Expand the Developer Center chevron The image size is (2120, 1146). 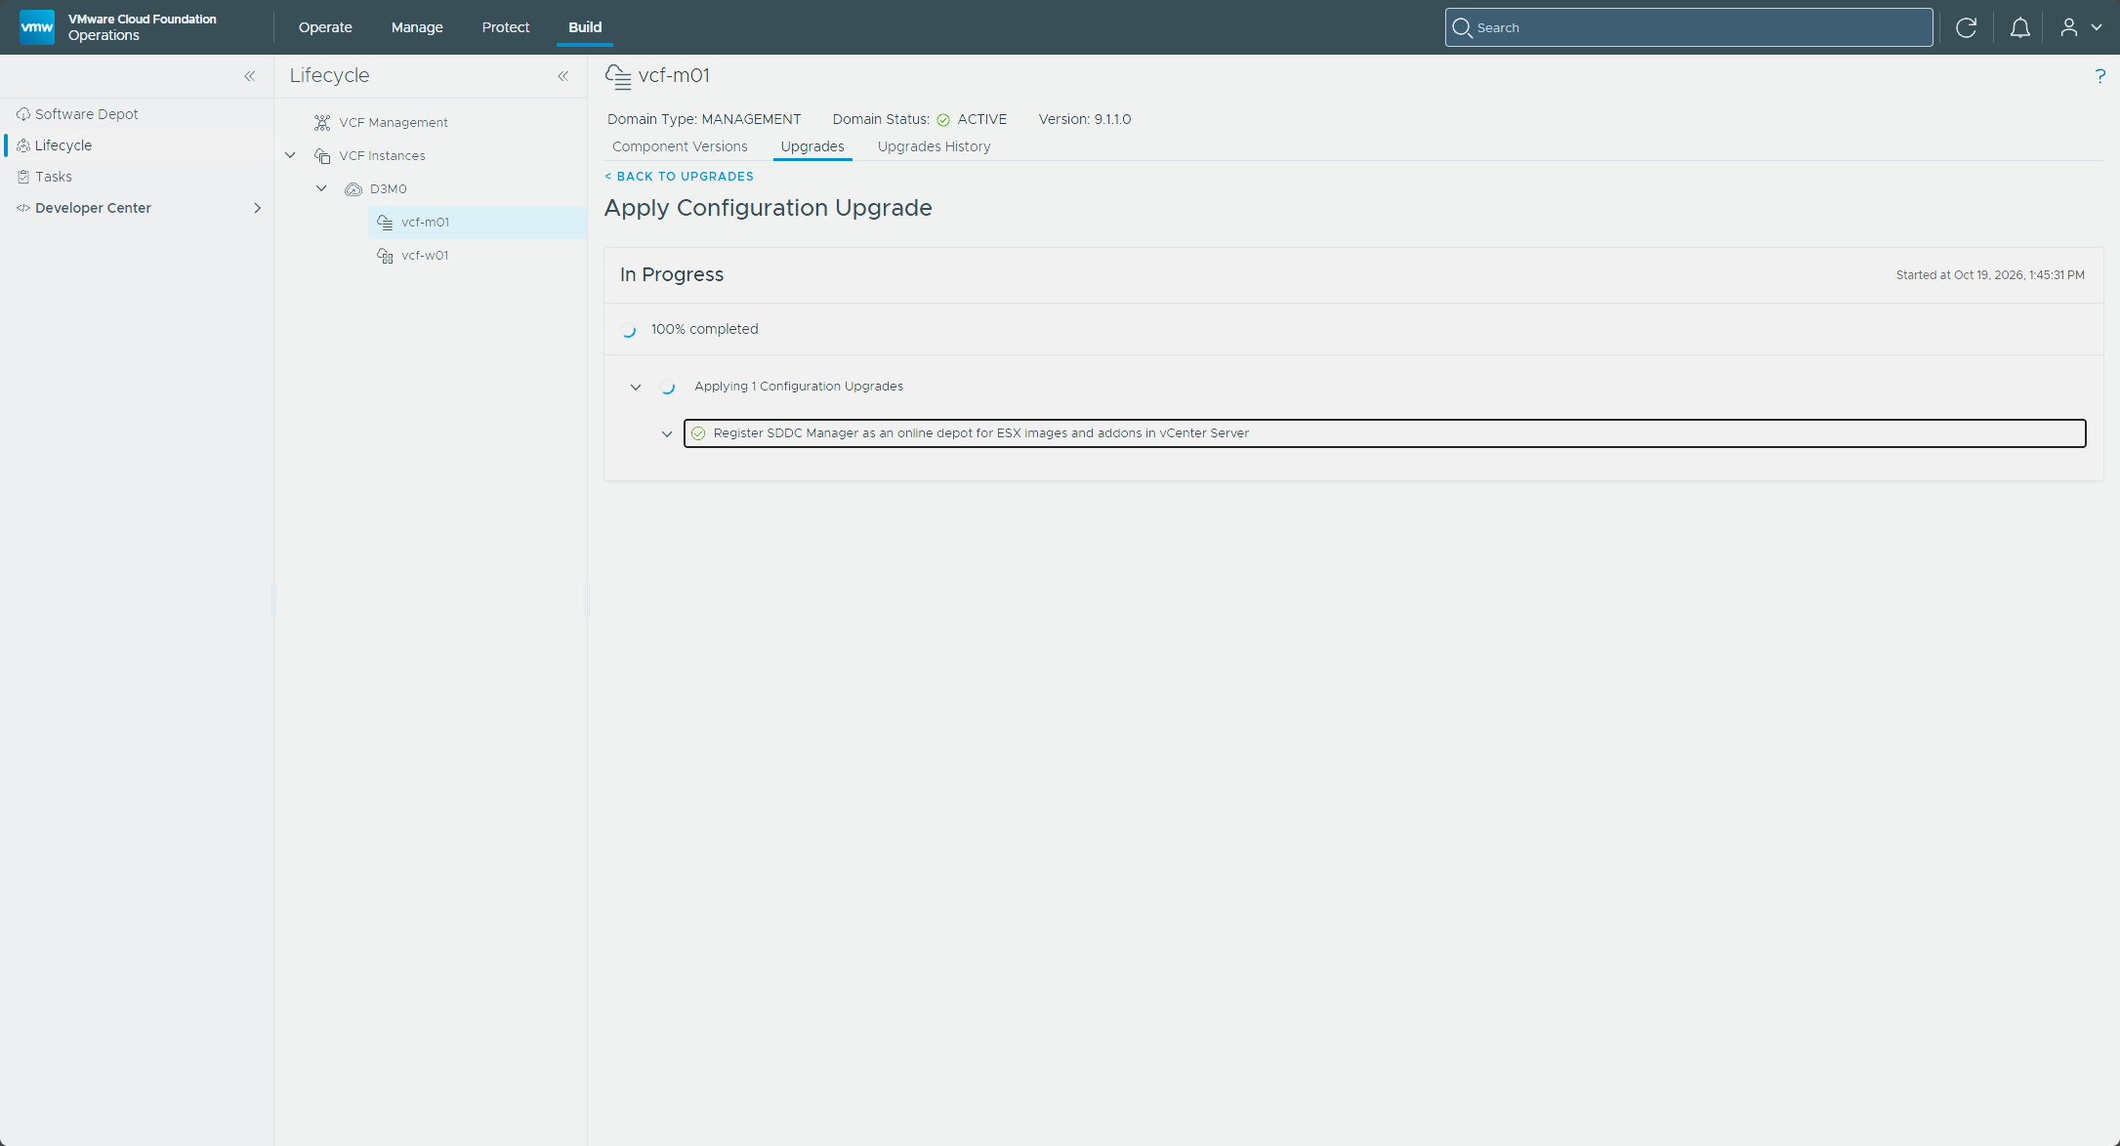(x=258, y=208)
